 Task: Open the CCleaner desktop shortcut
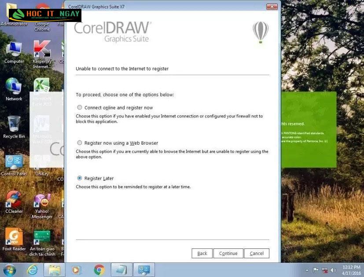[14, 202]
